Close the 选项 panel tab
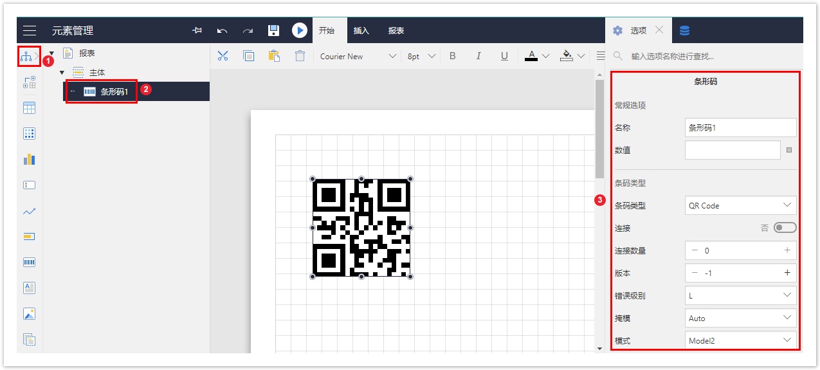Screen dimensions: 820x370 tap(659, 30)
